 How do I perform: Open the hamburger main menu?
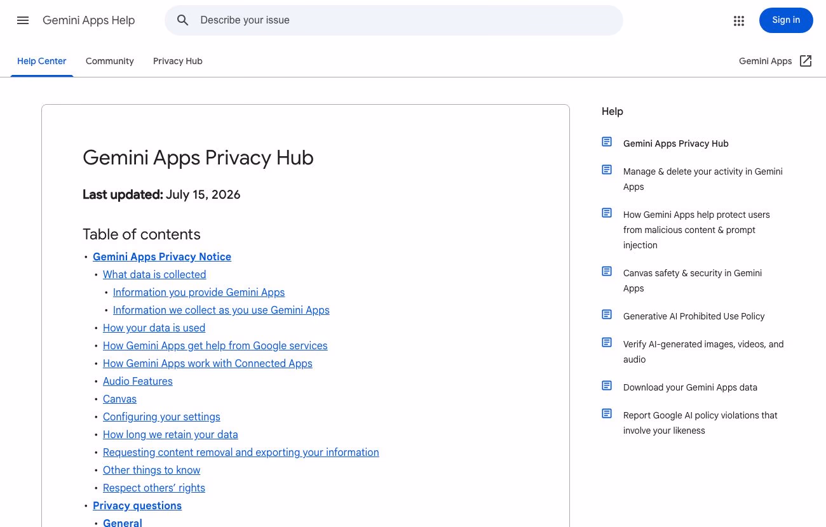pos(23,20)
